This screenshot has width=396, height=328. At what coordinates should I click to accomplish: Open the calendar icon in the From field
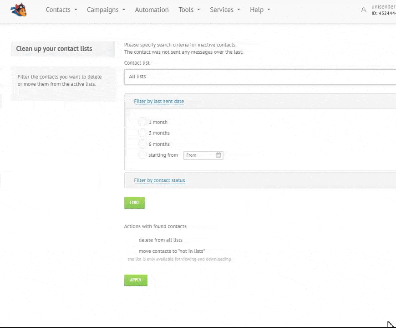pos(218,155)
